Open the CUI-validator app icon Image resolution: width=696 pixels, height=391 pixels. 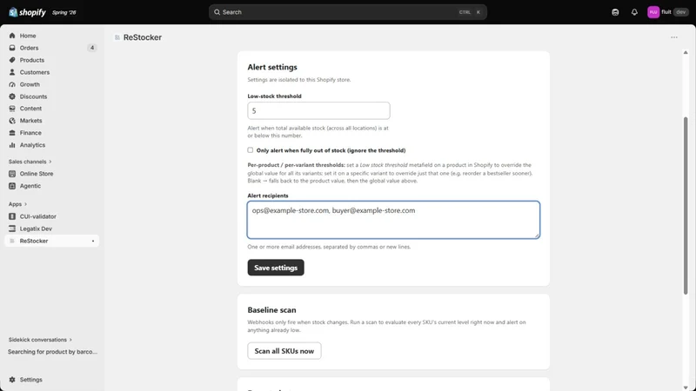[x=12, y=216]
